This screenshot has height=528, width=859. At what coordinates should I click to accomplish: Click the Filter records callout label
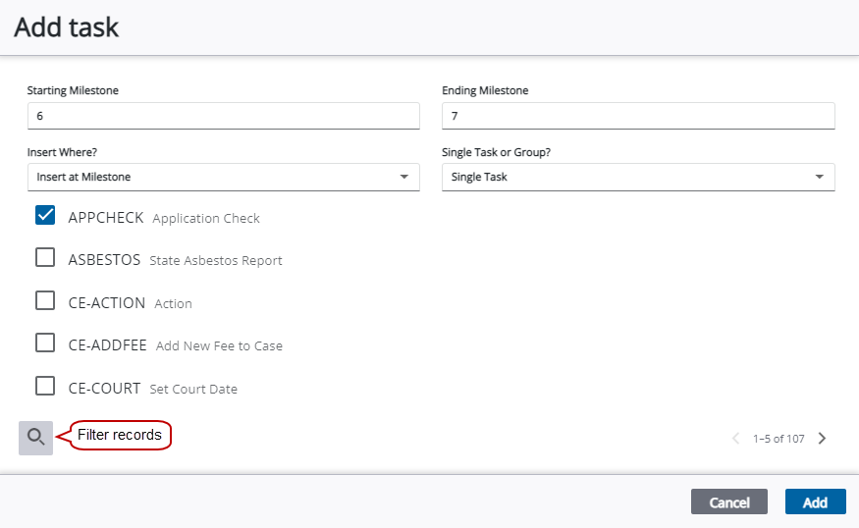point(120,435)
